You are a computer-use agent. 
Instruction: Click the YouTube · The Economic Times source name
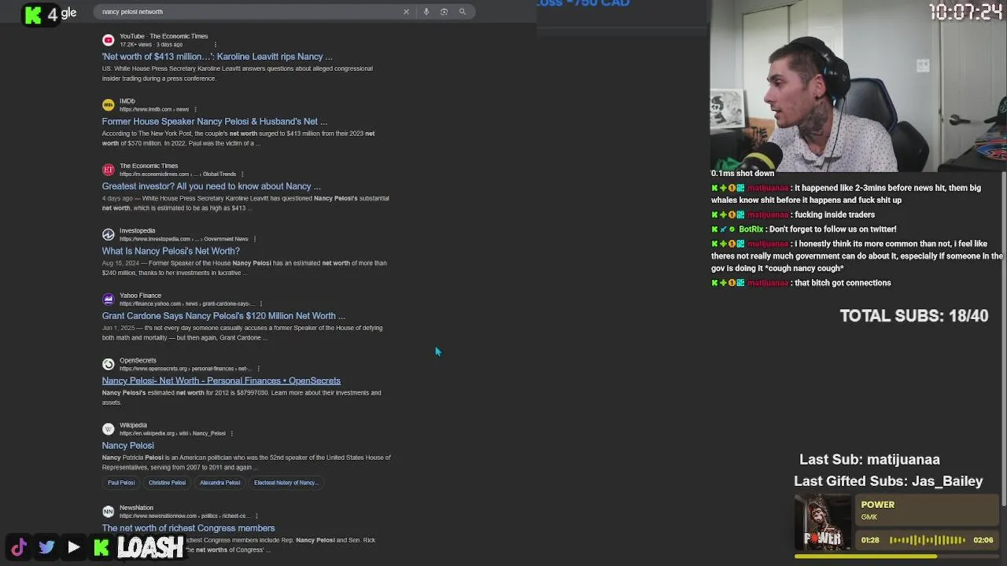(x=164, y=36)
